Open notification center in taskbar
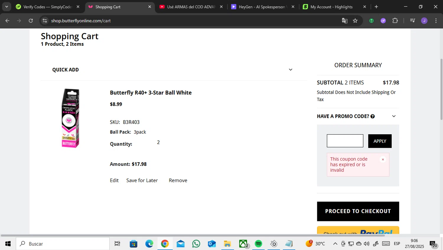 tap(433, 244)
